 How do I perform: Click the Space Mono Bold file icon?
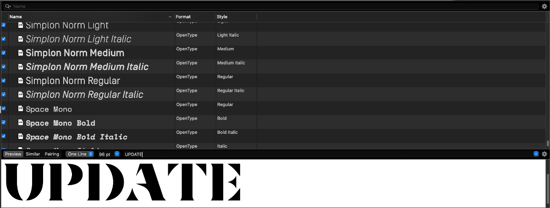(x=20, y=123)
